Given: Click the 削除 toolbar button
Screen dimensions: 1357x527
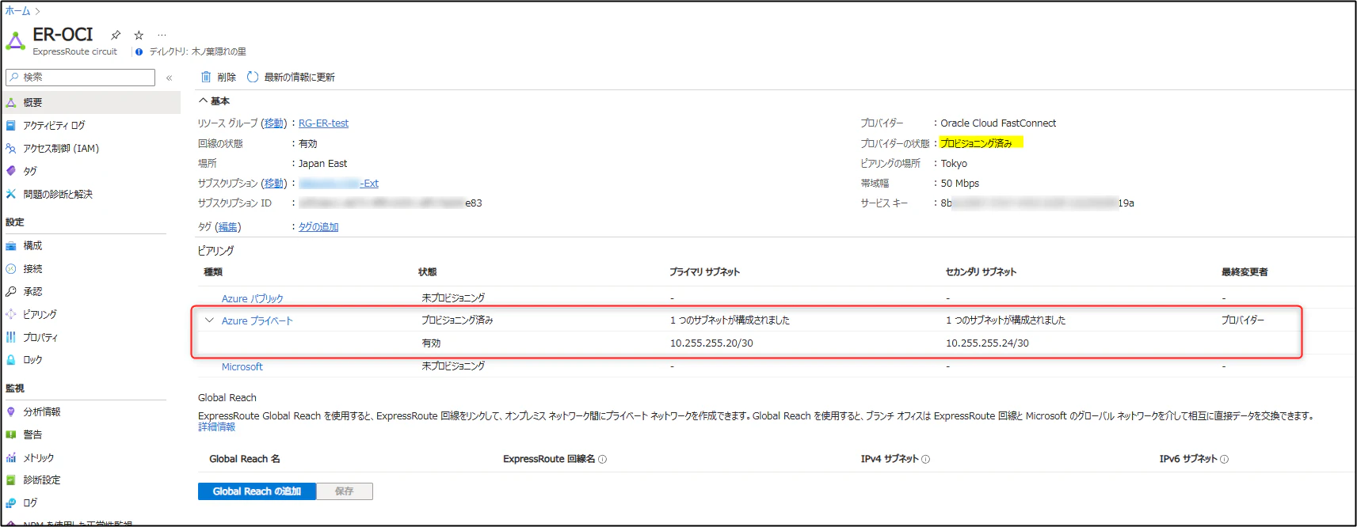Looking at the screenshot, I should click(219, 77).
